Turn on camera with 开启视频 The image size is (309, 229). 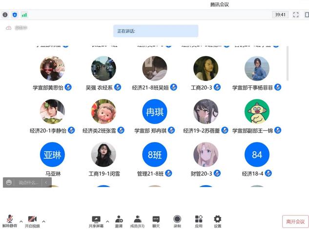[32, 219]
